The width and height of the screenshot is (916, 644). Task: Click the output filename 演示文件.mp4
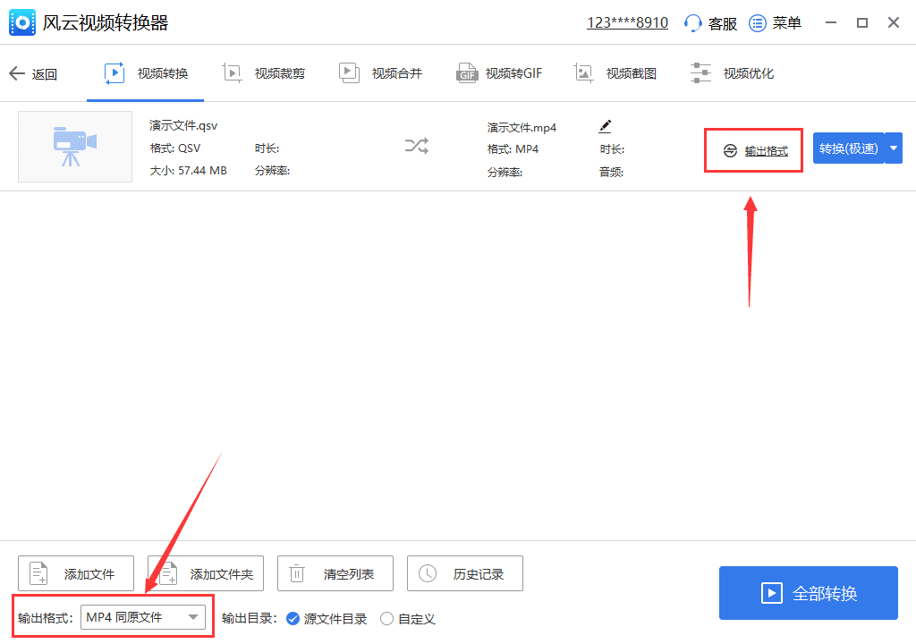pyautogui.click(x=522, y=127)
